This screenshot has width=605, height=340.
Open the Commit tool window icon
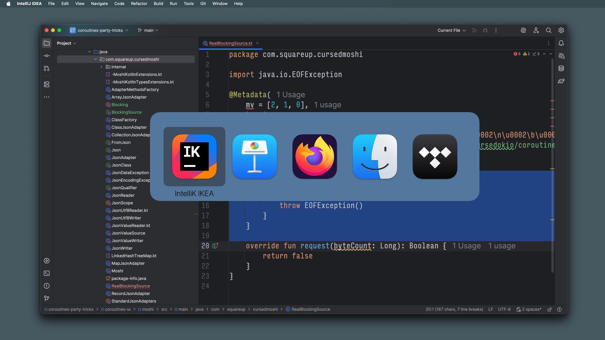point(47,56)
